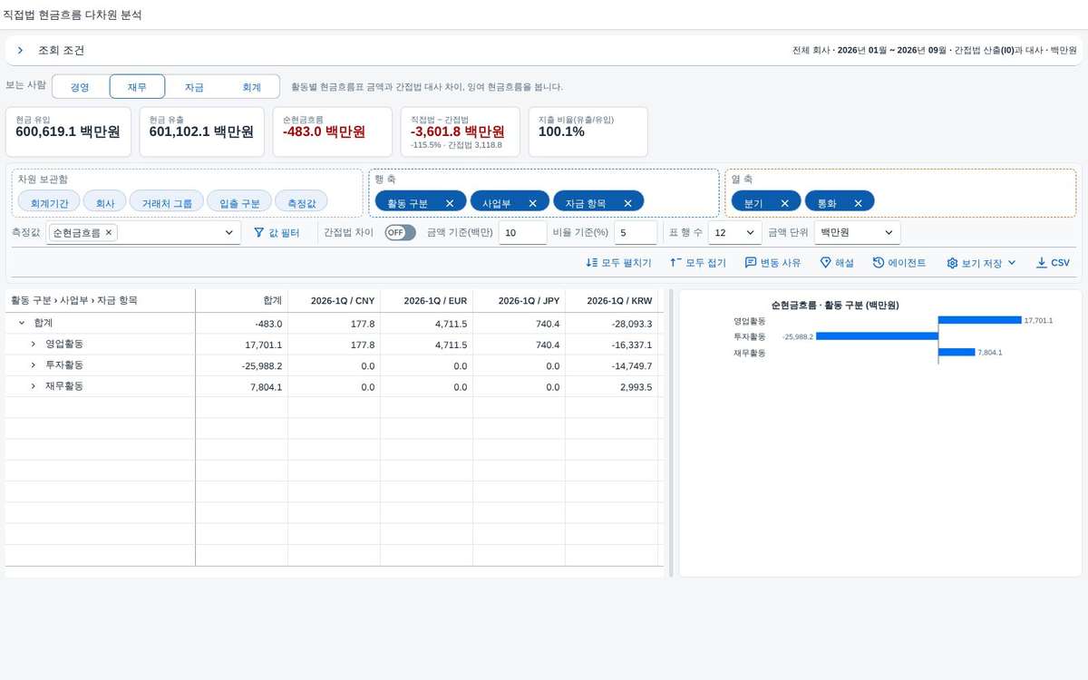The height and width of the screenshot is (680, 1088).
Task: Click the 입출 구분 dimension chip
Action: pyautogui.click(x=239, y=203)
